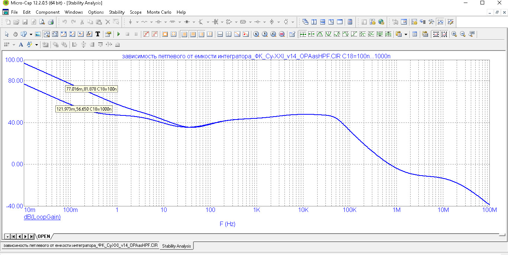This screenshot has width=508, height=255.
Task: Open the Properties dialog icon
Action: (x=108, y=34)
